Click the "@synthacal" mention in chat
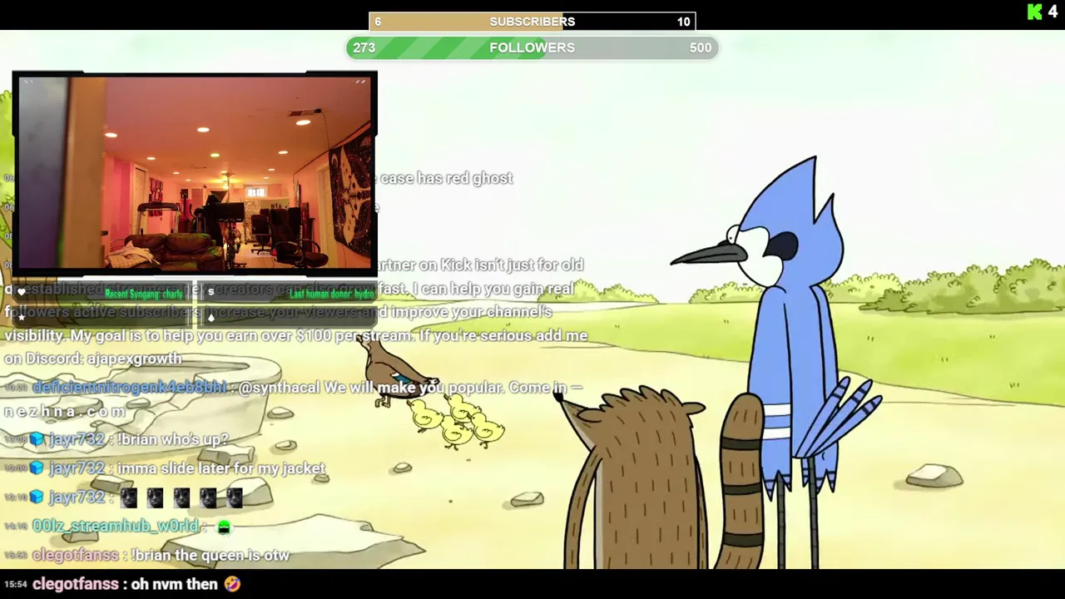Screen dimensions: 1065x599 coord(279,388)
